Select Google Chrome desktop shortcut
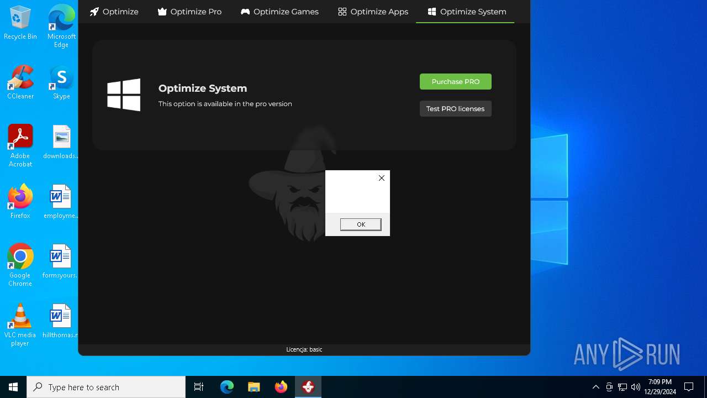Screen dimensions: 707x398 point(20,265)
